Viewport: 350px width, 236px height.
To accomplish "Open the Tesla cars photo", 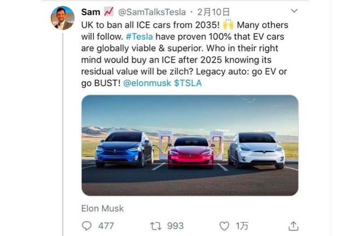I will pyautogui.click(x=190, y=145).
